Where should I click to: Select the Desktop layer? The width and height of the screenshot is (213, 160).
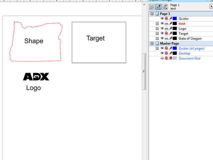coord(184,53)
